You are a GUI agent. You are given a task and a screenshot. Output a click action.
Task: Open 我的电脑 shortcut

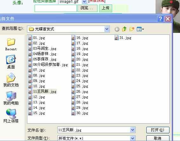coord(11,98)
